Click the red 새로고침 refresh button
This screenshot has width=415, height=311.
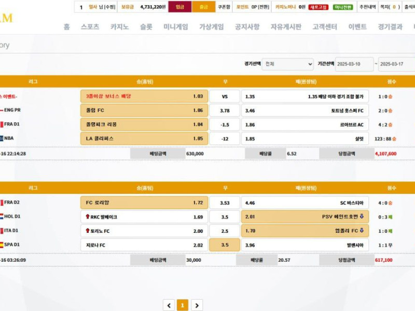318,7
